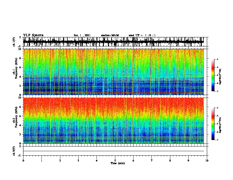The width and height of the screenshot is (233, 180).
Task: Click the ch.1 frequency axis "2" tick label
Action: [21, 86]
